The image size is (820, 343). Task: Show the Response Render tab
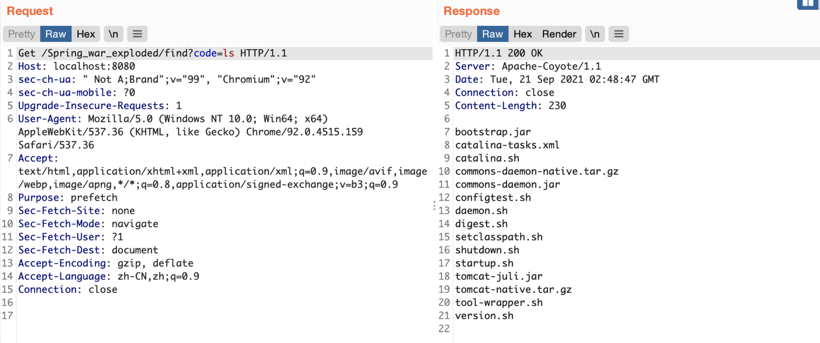tap(559, 34)
